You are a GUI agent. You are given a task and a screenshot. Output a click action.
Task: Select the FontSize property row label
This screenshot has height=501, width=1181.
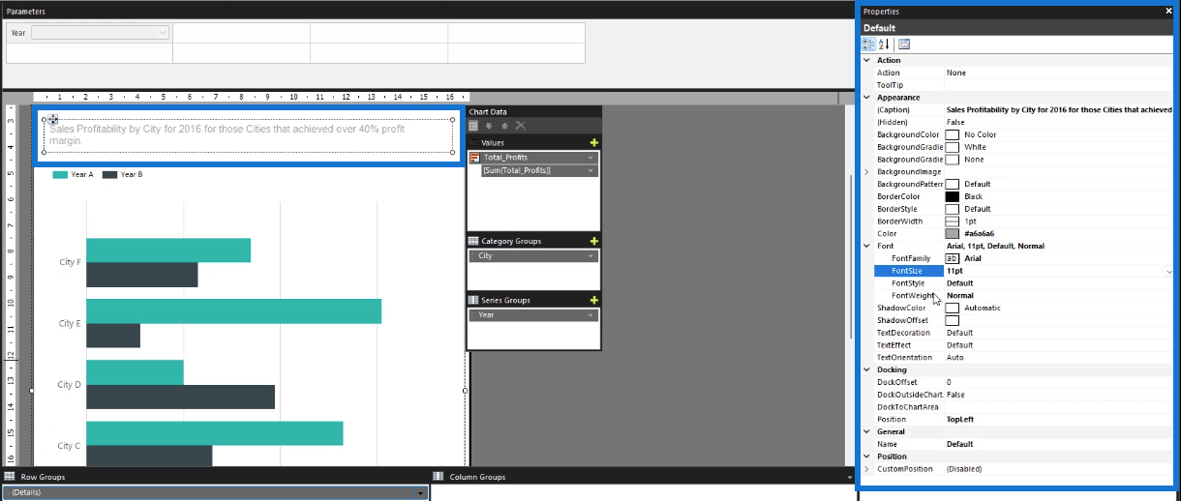pyautogui.click(x=908, y=272)
